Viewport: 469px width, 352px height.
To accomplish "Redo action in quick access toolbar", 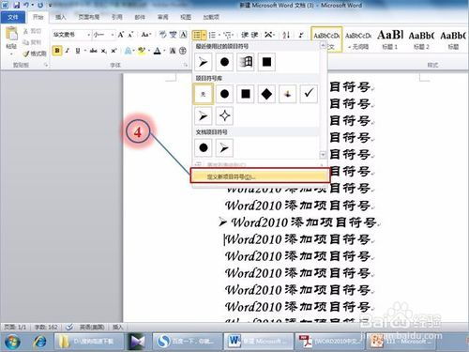I will pyautogui.click(x=40, y=5).
